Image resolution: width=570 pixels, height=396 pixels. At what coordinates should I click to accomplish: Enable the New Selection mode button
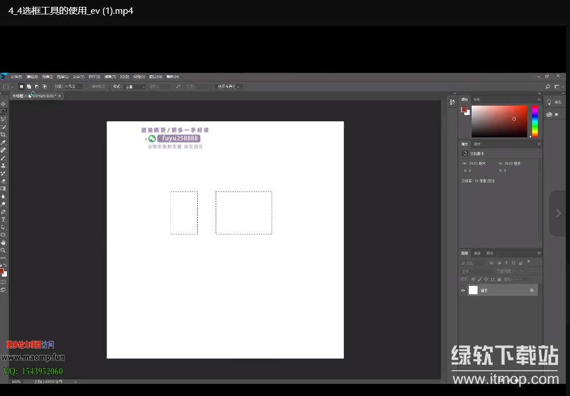pyautogui.click(x=22, y=86)
